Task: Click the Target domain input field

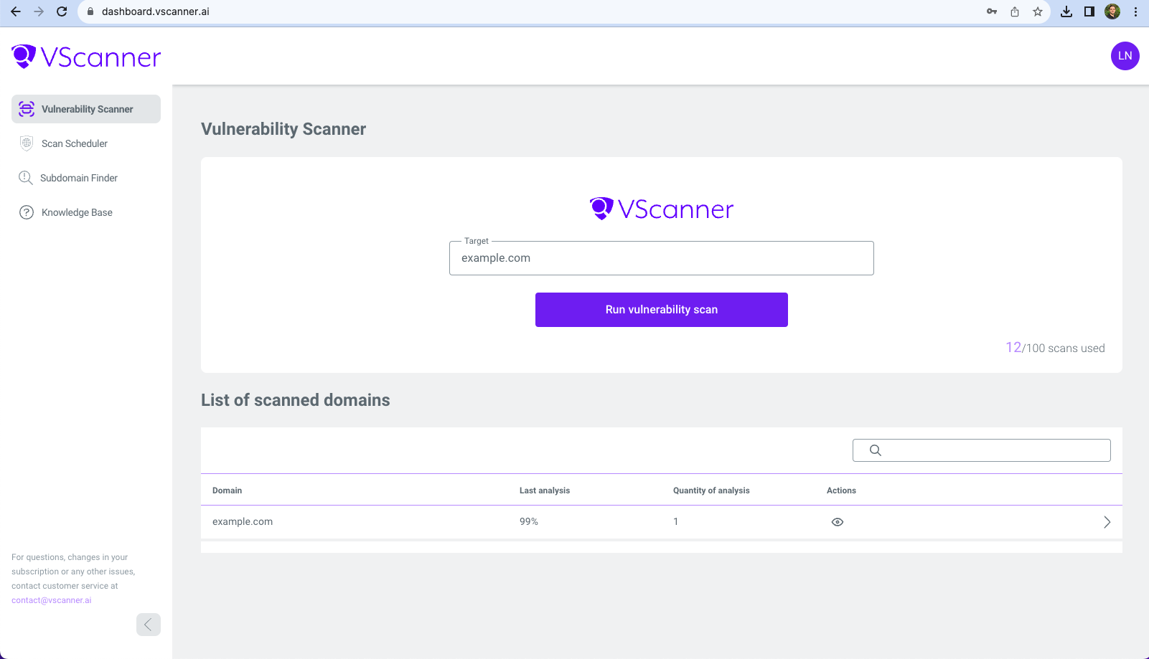Action: pyautogui.click(x=661, y=258)
